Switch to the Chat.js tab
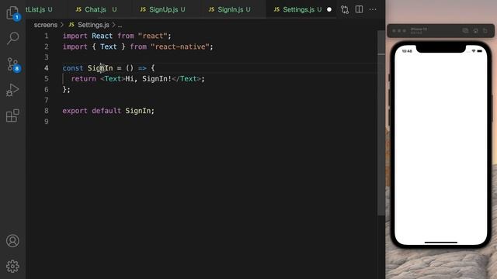The height and width of the screenshot is (279, 497). (x=96, y=9)
